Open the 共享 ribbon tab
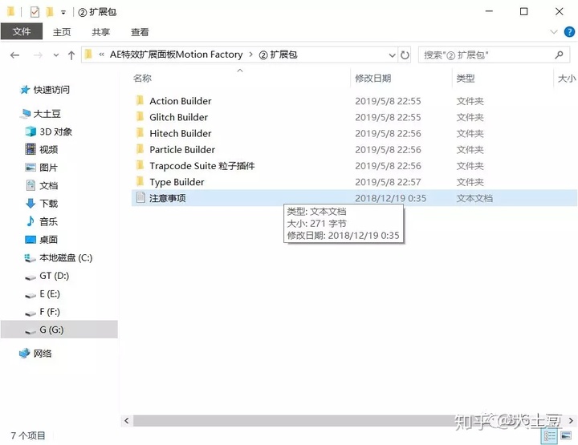Image resolution: width=578 pixels, height=445 pixels. pyautogui.click(x=100, y=32)
